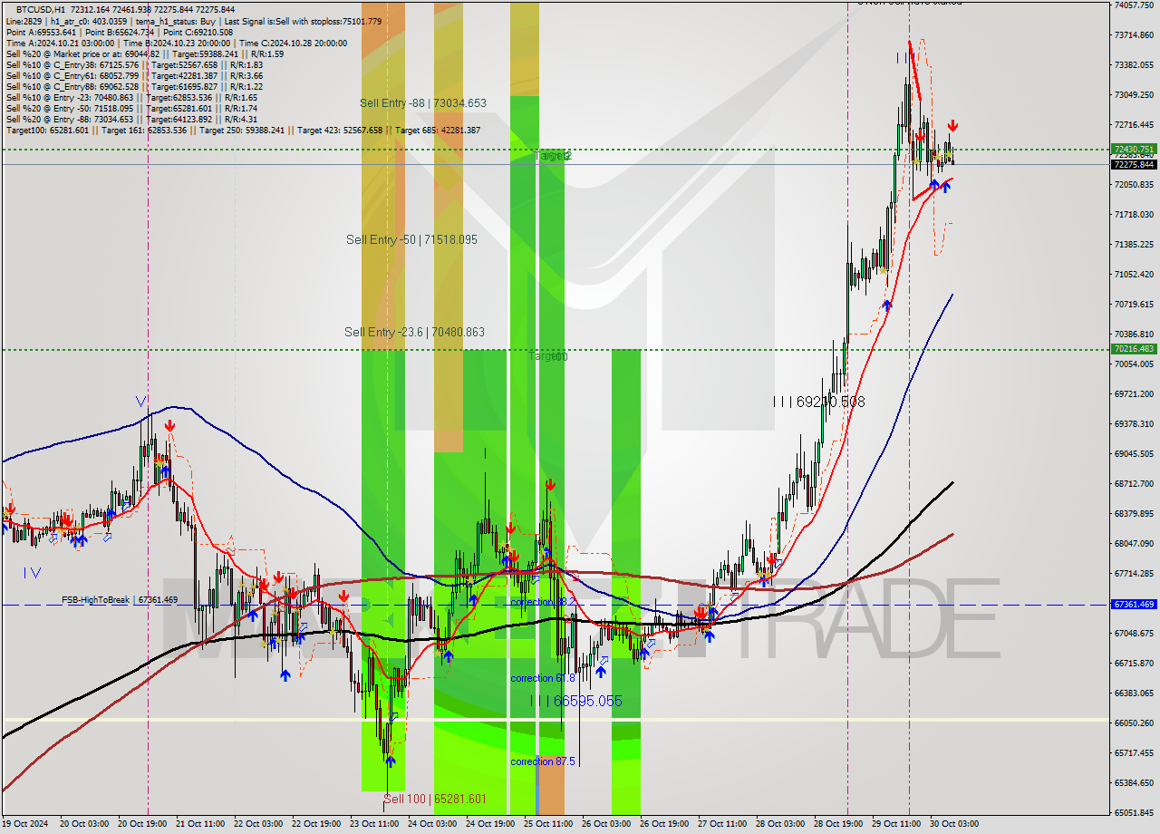Select the 'Line:2829 | h1_atr_c0: 403.0359' info row
The image size is (1160, 834).
(x=193, y=21)
